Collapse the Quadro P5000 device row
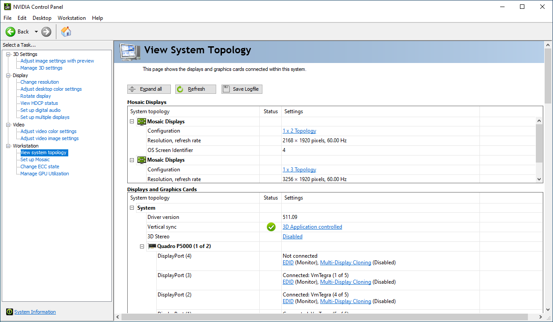Screen dimensions: 553x322 tap(142, 246)
